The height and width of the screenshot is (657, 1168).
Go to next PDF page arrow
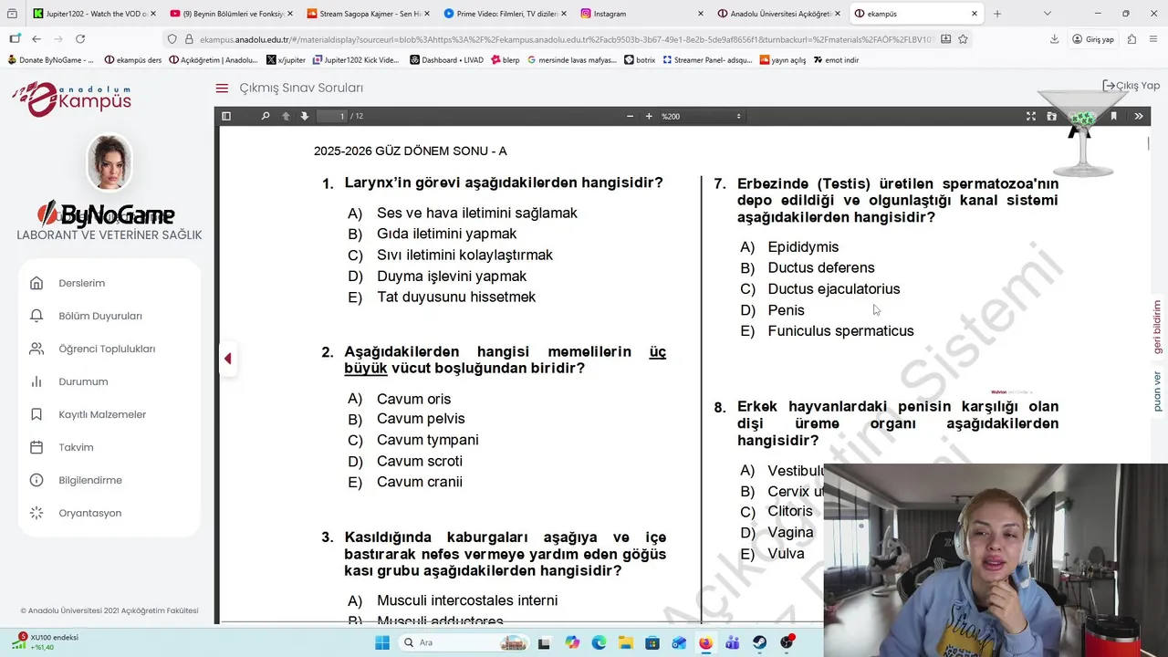305,116
